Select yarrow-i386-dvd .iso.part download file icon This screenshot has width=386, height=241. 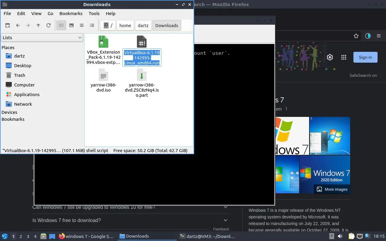(142, 75)
